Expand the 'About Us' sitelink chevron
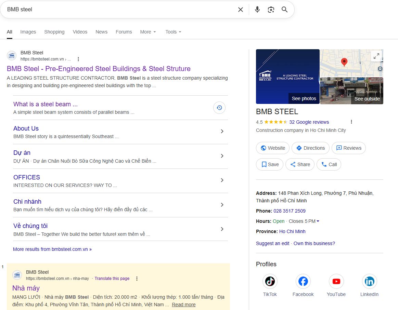 (x=222, y=131)
